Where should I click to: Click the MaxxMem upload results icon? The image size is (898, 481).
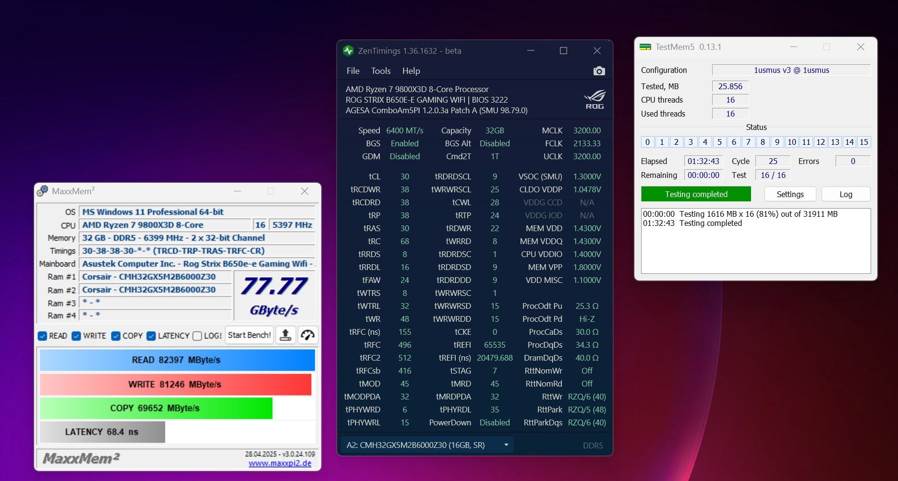285,335
